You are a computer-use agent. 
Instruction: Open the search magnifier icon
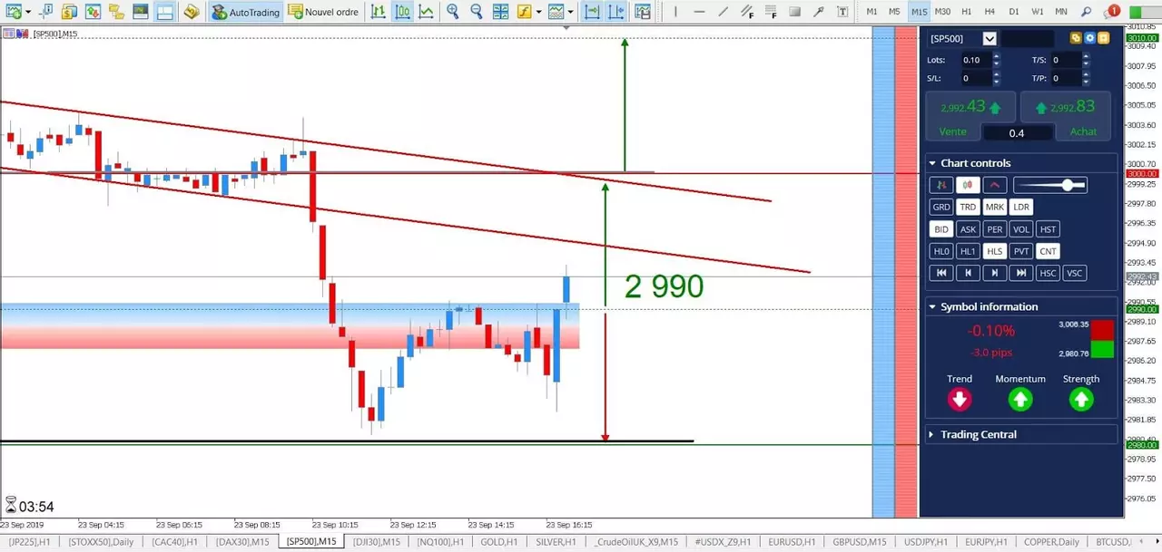click(x=1088, y=12)
